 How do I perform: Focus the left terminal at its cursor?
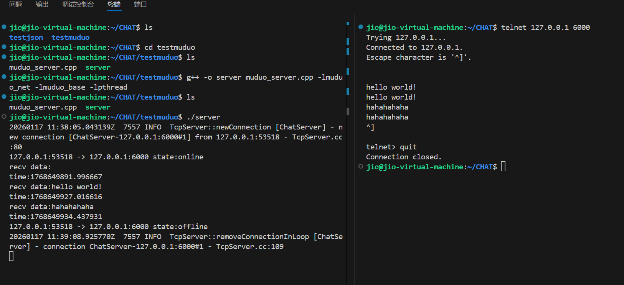(x=12, y=256)
